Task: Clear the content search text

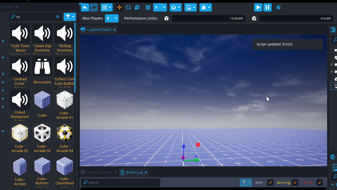Action: [58, 17]
